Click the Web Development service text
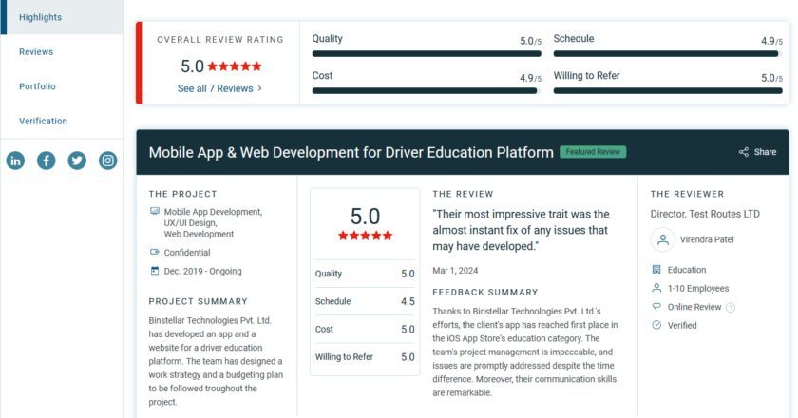The image size is (798, 418). coord(199,235)
